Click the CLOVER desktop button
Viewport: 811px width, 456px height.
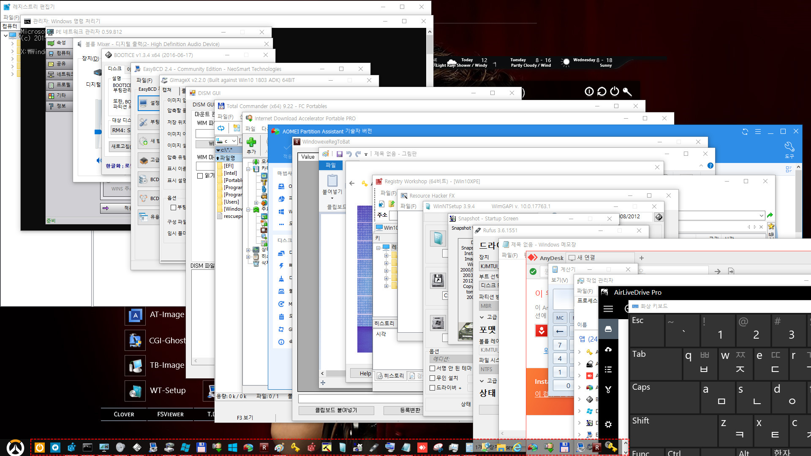[x=124, y=414]
